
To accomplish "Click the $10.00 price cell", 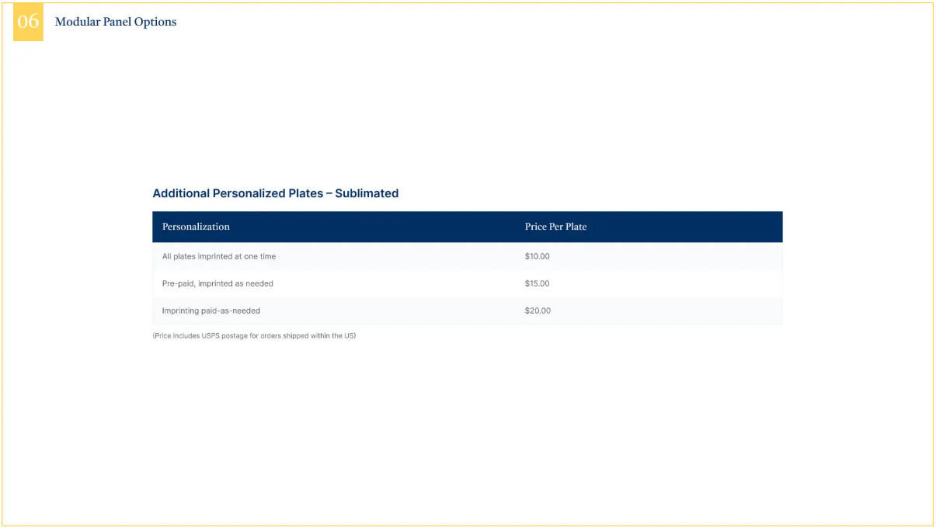I will (x=537, y=256).
